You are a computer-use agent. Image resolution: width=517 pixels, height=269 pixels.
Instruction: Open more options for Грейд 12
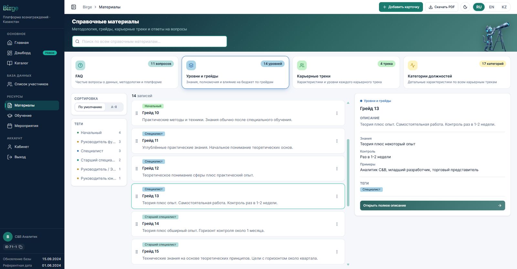[337, 169]
